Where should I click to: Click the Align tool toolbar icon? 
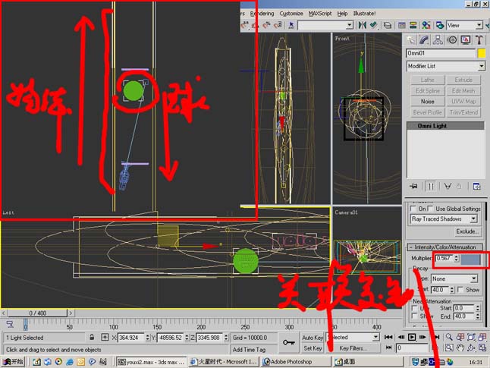(373, 25)
